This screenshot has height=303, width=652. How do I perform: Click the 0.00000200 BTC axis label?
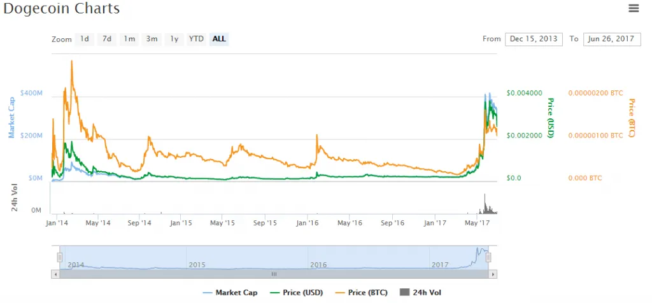pos(595,93)
